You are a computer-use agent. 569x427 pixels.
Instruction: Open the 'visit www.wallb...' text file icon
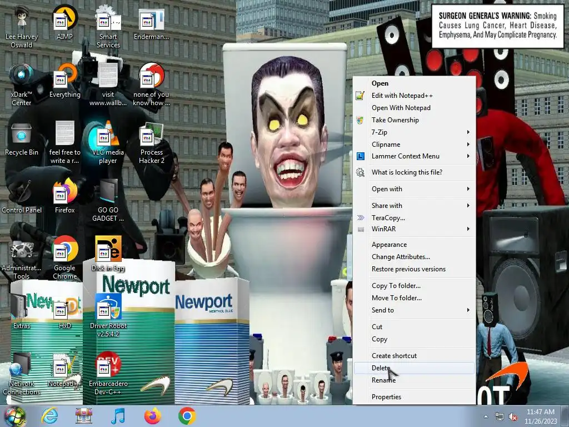point(108,85)
